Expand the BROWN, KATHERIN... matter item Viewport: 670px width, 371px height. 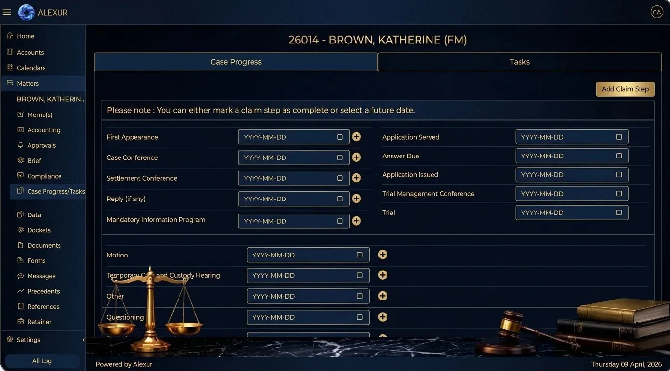pos(51,99)
